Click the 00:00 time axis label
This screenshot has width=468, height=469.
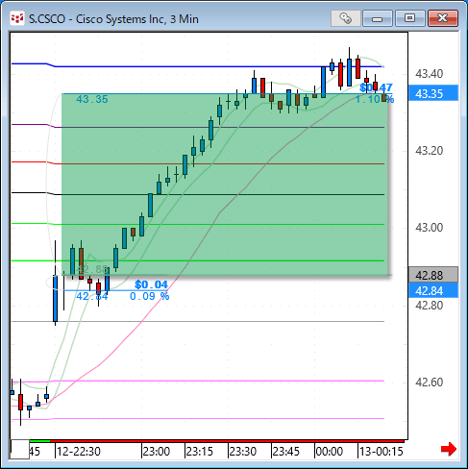pyautogui.click(x=330, y=452)
